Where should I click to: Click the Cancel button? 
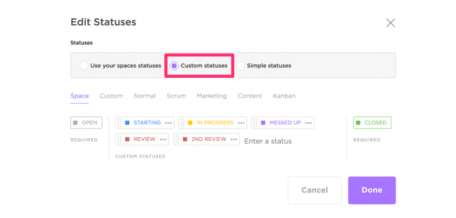pyautogui.click(x=314, y=190)
